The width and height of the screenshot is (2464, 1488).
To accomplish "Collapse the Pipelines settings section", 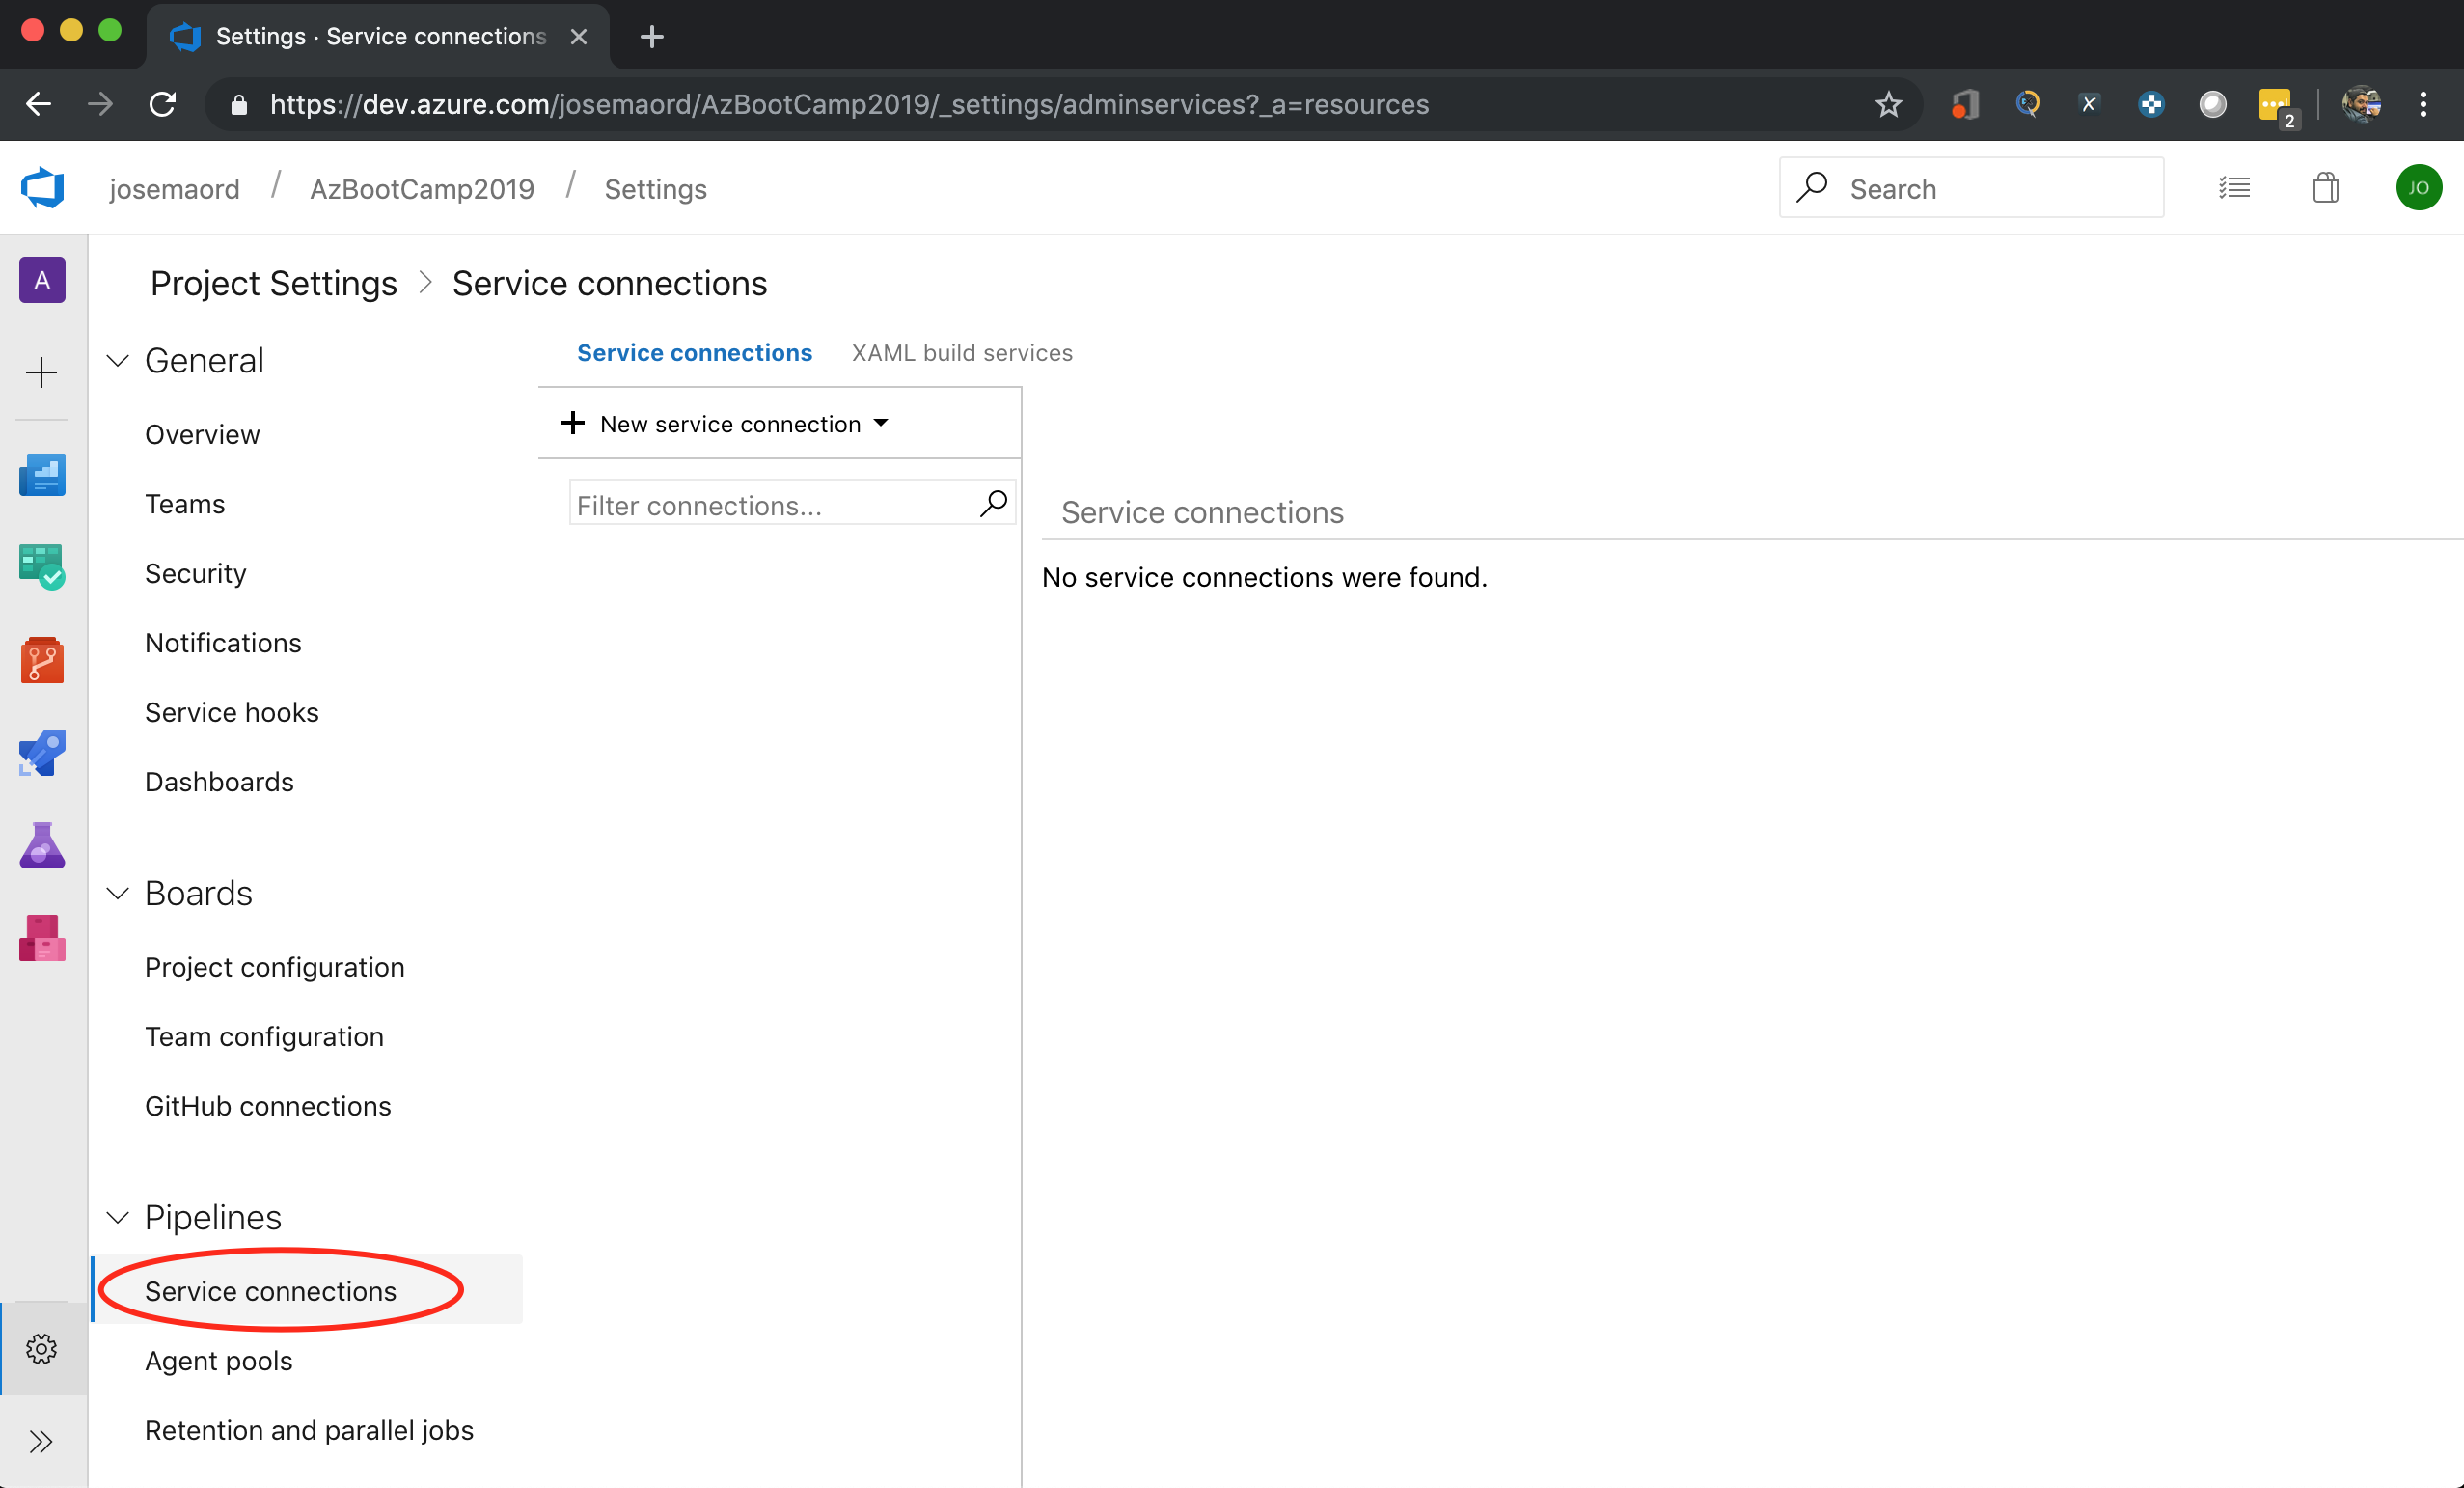I will tap(118, 1217).
